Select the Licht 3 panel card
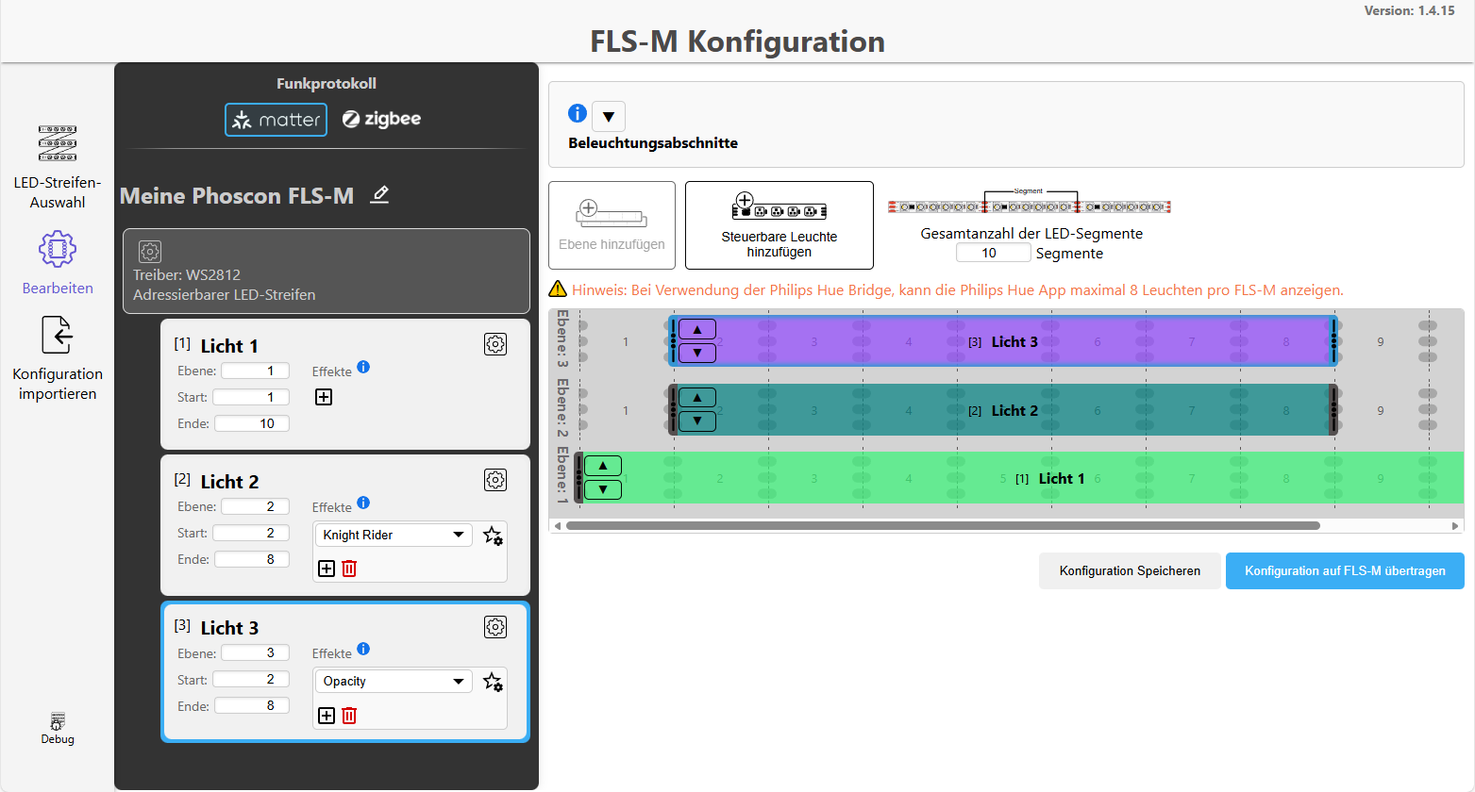 (344, 671)
